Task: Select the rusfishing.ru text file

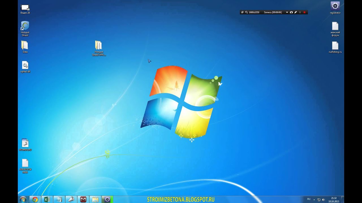Action: [x=335, y=47]
